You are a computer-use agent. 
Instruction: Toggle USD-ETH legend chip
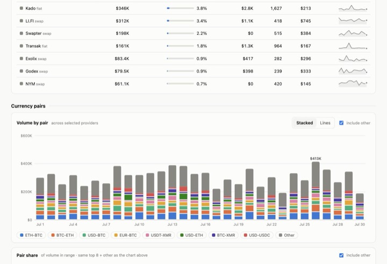click(x=191, y=235)
